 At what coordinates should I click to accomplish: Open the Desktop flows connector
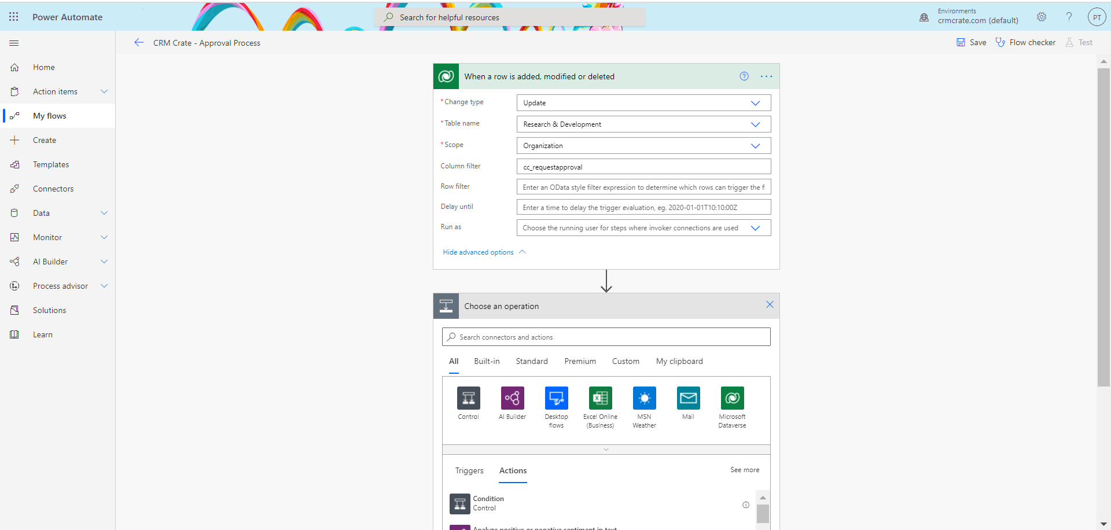pyautogui.click(x=556, y=398)
